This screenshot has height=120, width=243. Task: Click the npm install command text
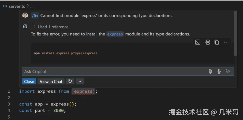[66, 53]
